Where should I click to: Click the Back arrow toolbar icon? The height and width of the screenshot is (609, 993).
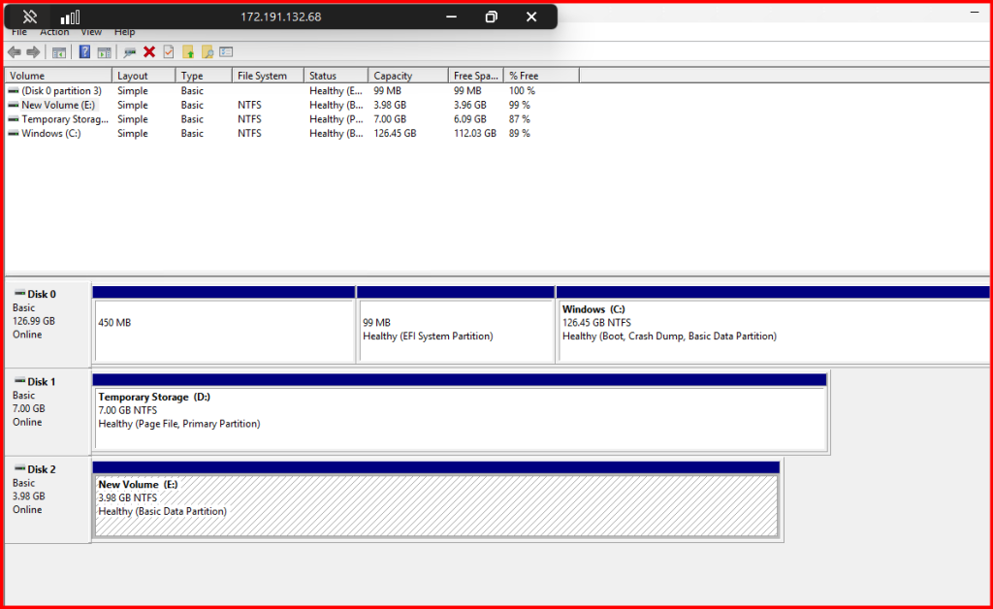coord(14,52)
